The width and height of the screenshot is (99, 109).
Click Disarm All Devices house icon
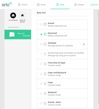22,16
